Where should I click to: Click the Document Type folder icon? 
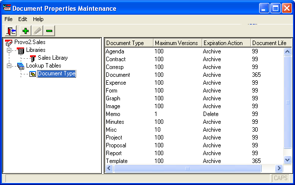tap(33, 74)
